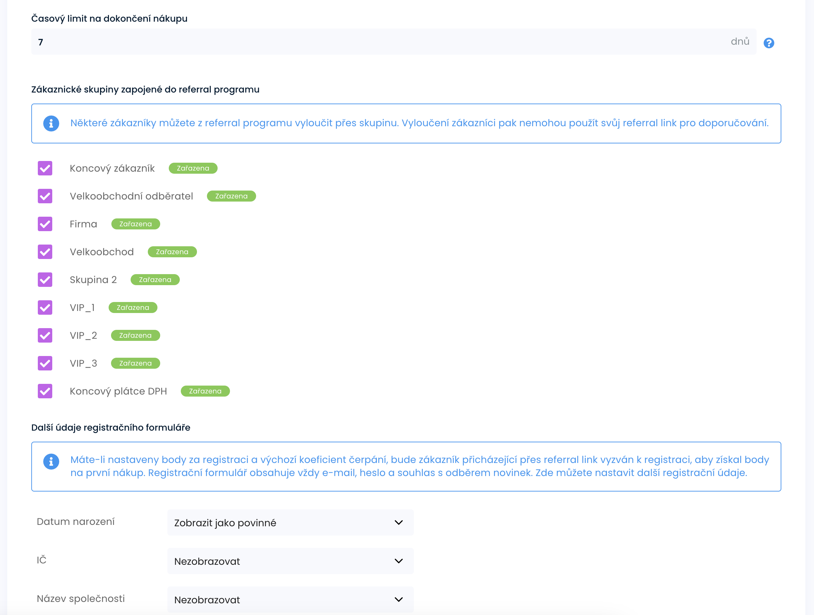Screen dimensions: 814x615
Task: Click the help question mark icon
Action: click(x=768, y=43)
